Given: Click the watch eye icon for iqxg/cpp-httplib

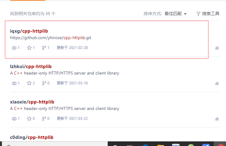Looking at the screenshot, I should coord(14,48).
